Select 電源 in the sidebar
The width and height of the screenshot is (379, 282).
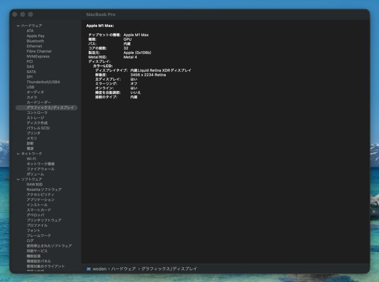30,149
